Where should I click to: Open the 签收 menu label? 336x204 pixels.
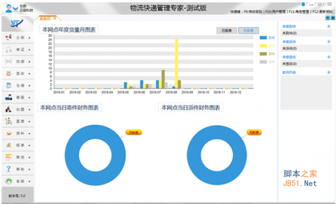(20, 74)
